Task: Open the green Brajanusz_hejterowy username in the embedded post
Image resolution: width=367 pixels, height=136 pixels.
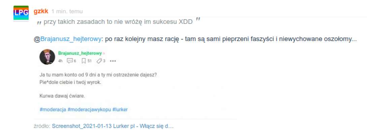Action: click(x=80, y=54)
